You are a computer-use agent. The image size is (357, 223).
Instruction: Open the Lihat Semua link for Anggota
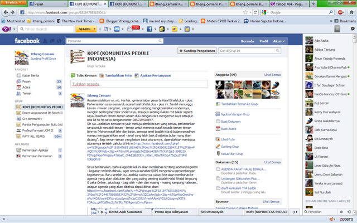pos(272,75)
